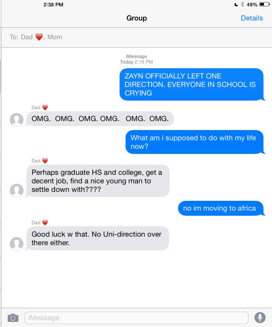
Task: Tap Dad's avatar next to OMG message
Action: coord(17,119)
